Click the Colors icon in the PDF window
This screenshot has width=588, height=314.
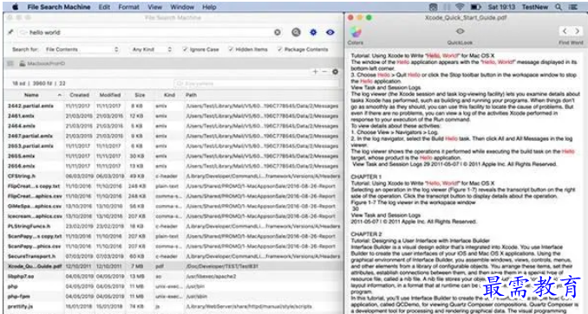coord(355,32)
